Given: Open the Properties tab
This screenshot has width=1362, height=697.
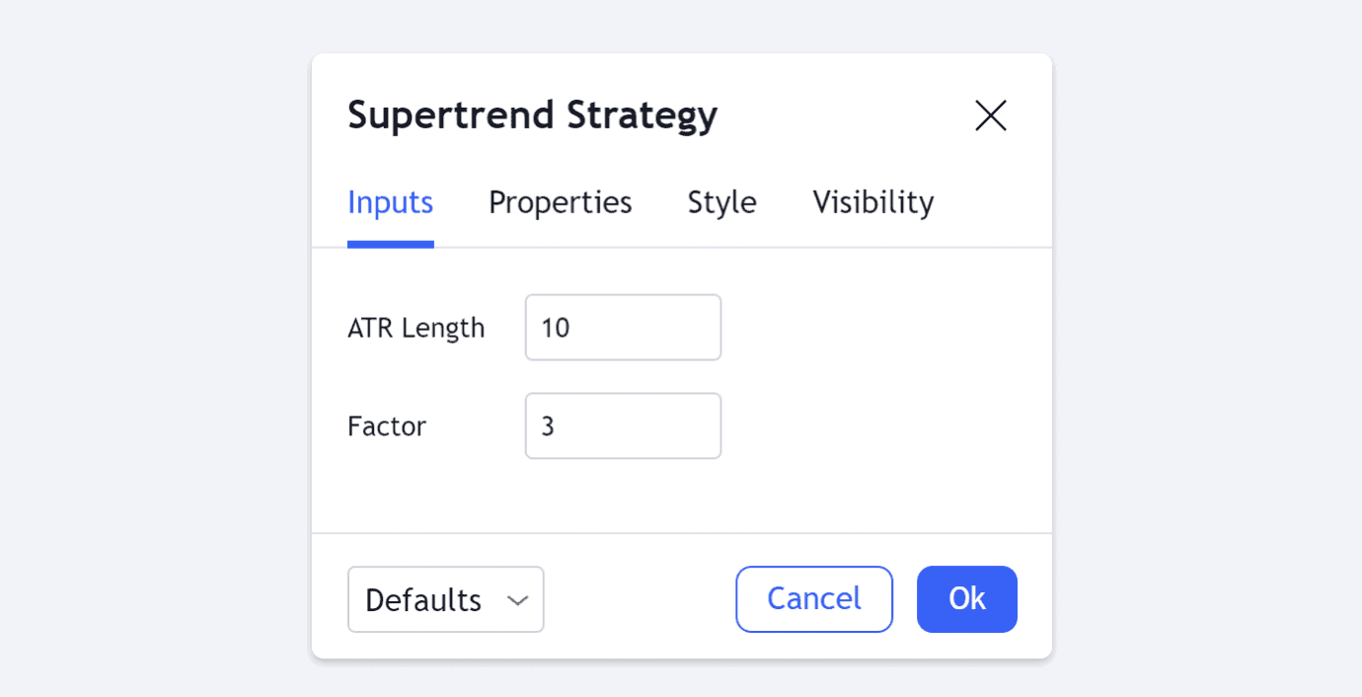Looking at the screenshot, I should tap(560, 202).
